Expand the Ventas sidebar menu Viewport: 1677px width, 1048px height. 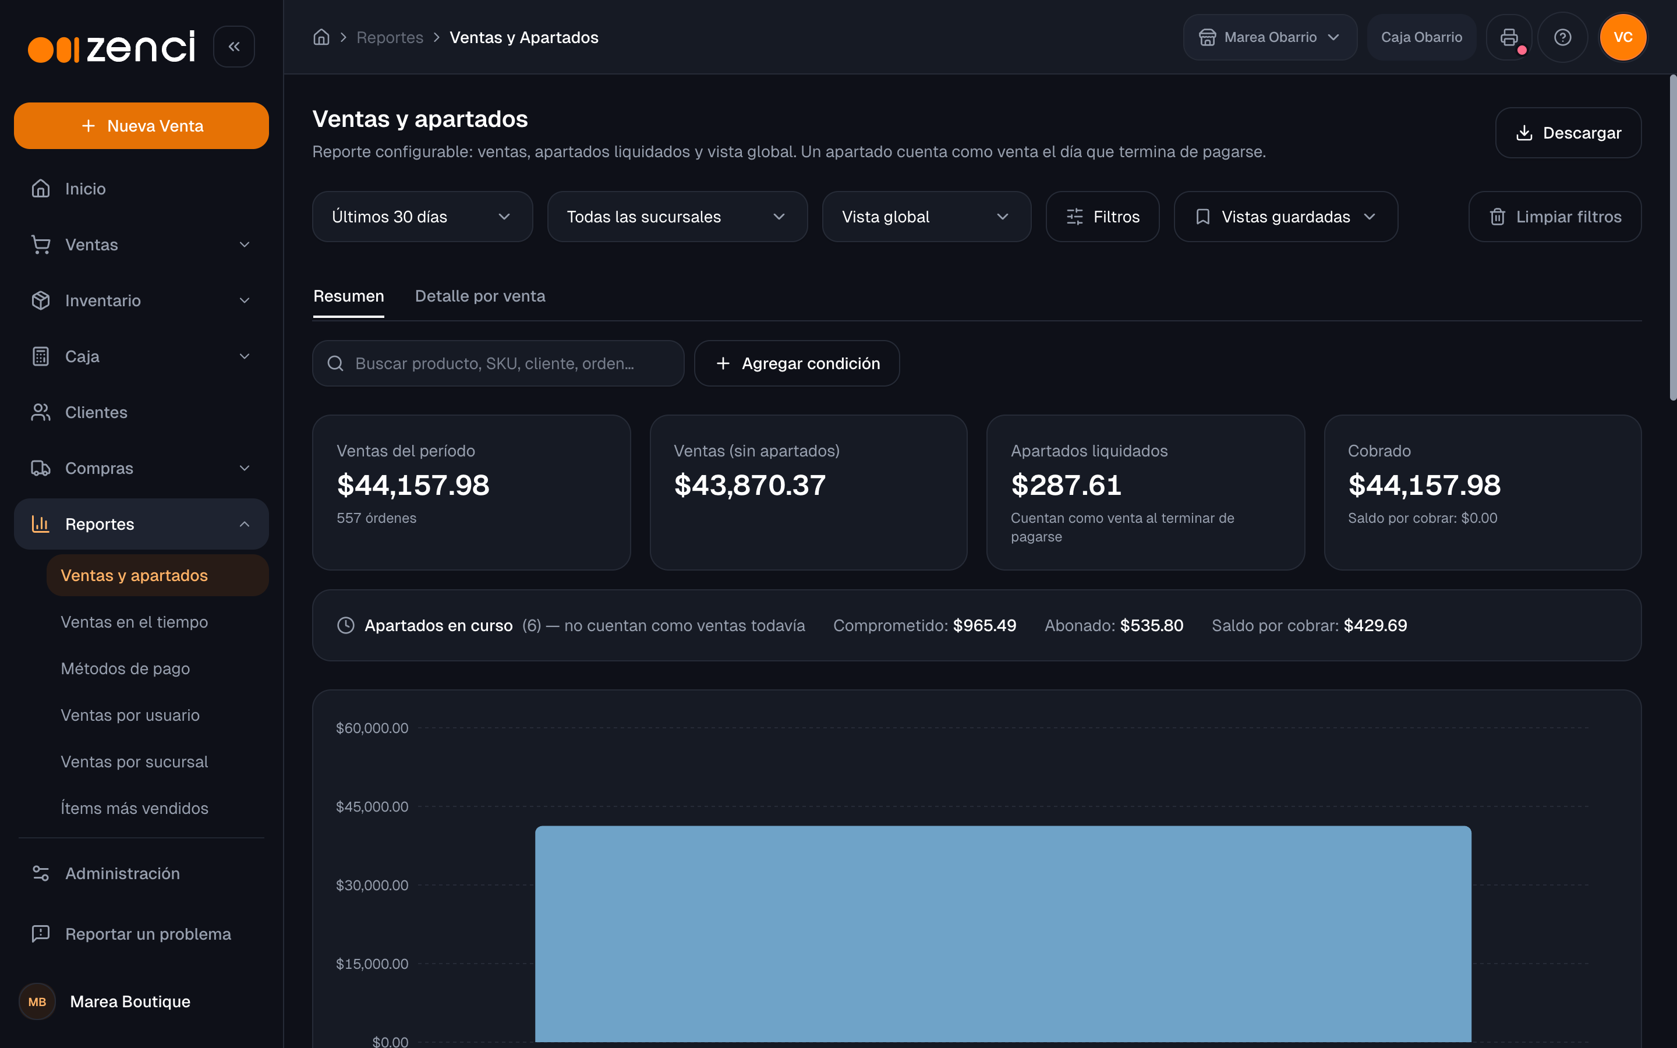coord(141,245)
